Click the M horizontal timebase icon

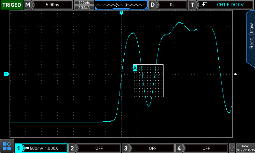[x=28, y=5]
